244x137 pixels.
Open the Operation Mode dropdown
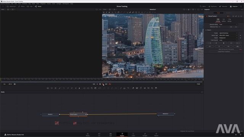228,24
